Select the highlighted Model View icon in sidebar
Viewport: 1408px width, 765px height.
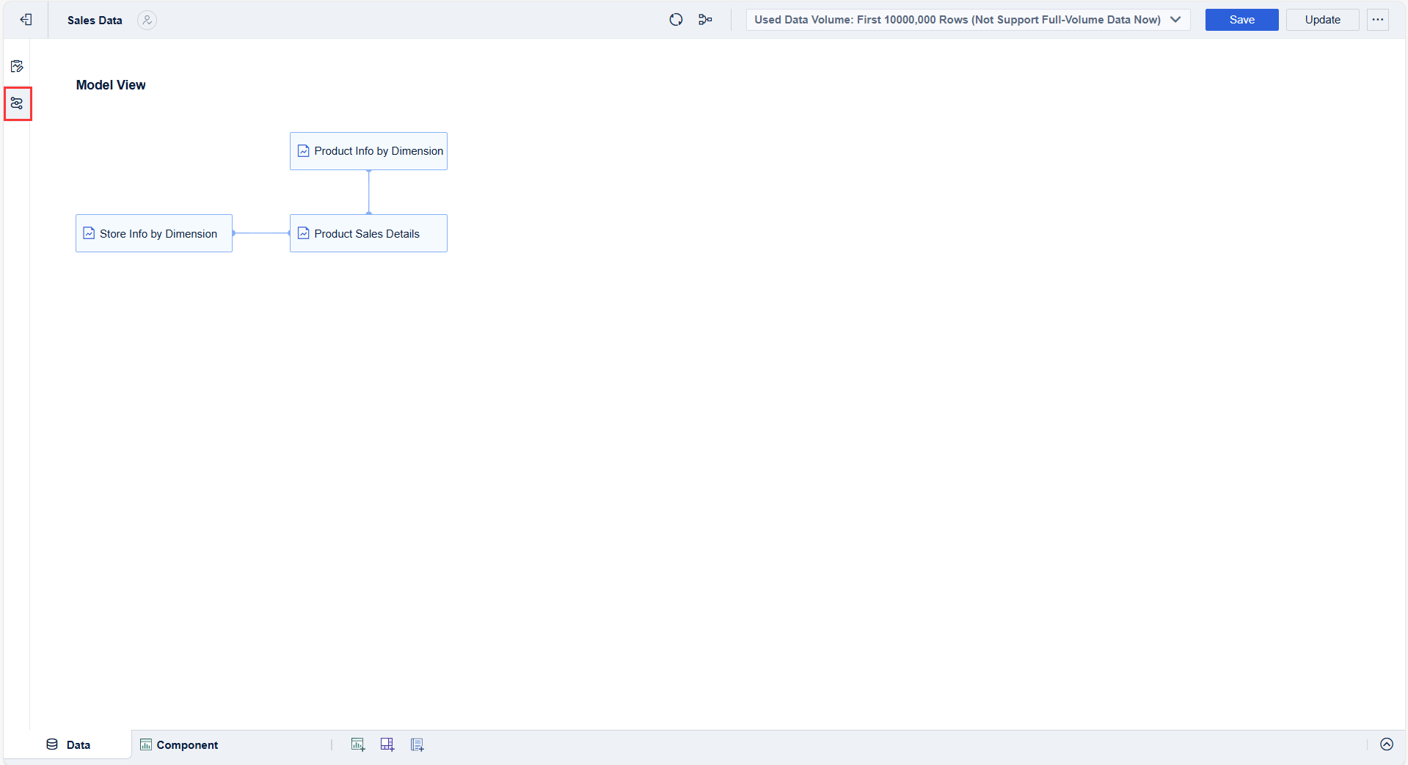[17, 103]
